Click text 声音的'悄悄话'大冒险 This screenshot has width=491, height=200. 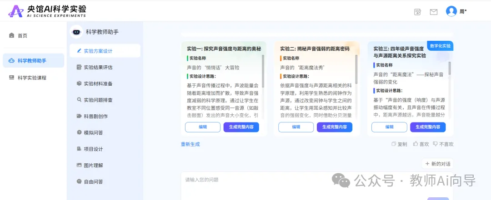(213, 68)
